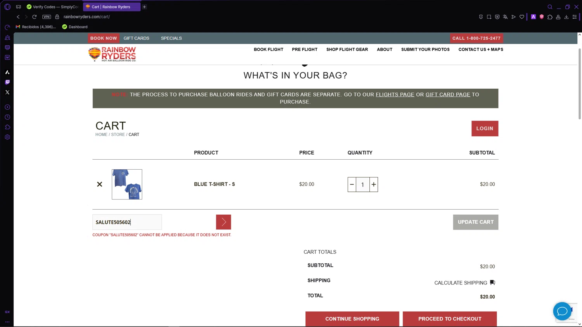The image size is (582, 327).
Task: Open SUBMIT YOUR PHOTOS menu item
Action: click(425, 50)
